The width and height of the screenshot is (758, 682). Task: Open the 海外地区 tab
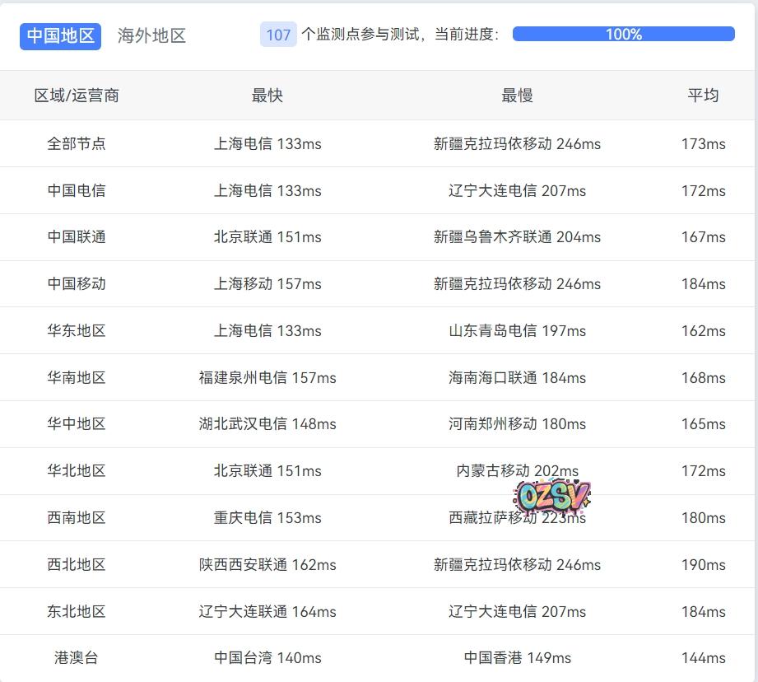(151, 35)
